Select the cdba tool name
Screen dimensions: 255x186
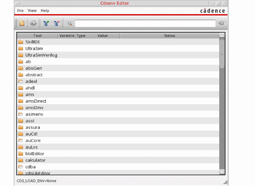tap(30, 167)
